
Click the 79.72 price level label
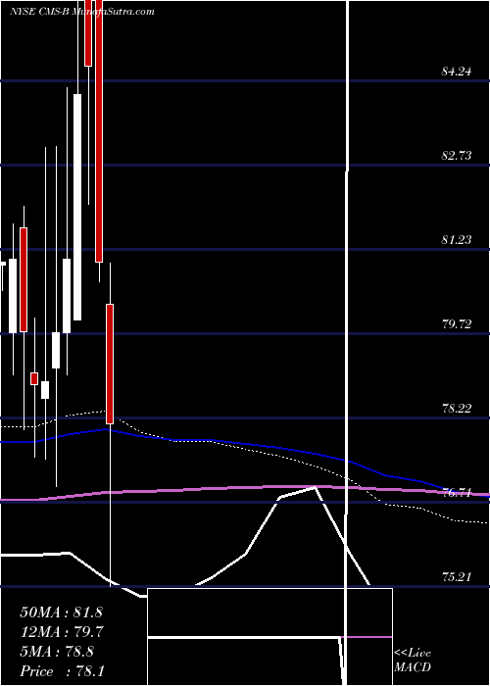[x=457, y=324]
